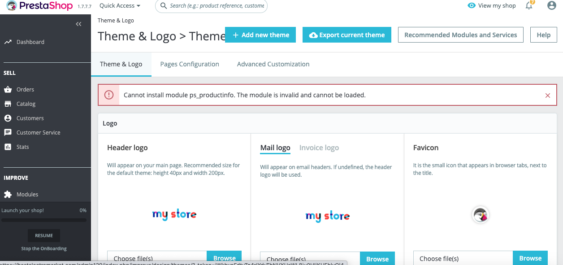563x265 pixels.
Task: Click the Theme & Logo breadcrumb text
Action: click(116, 21)
